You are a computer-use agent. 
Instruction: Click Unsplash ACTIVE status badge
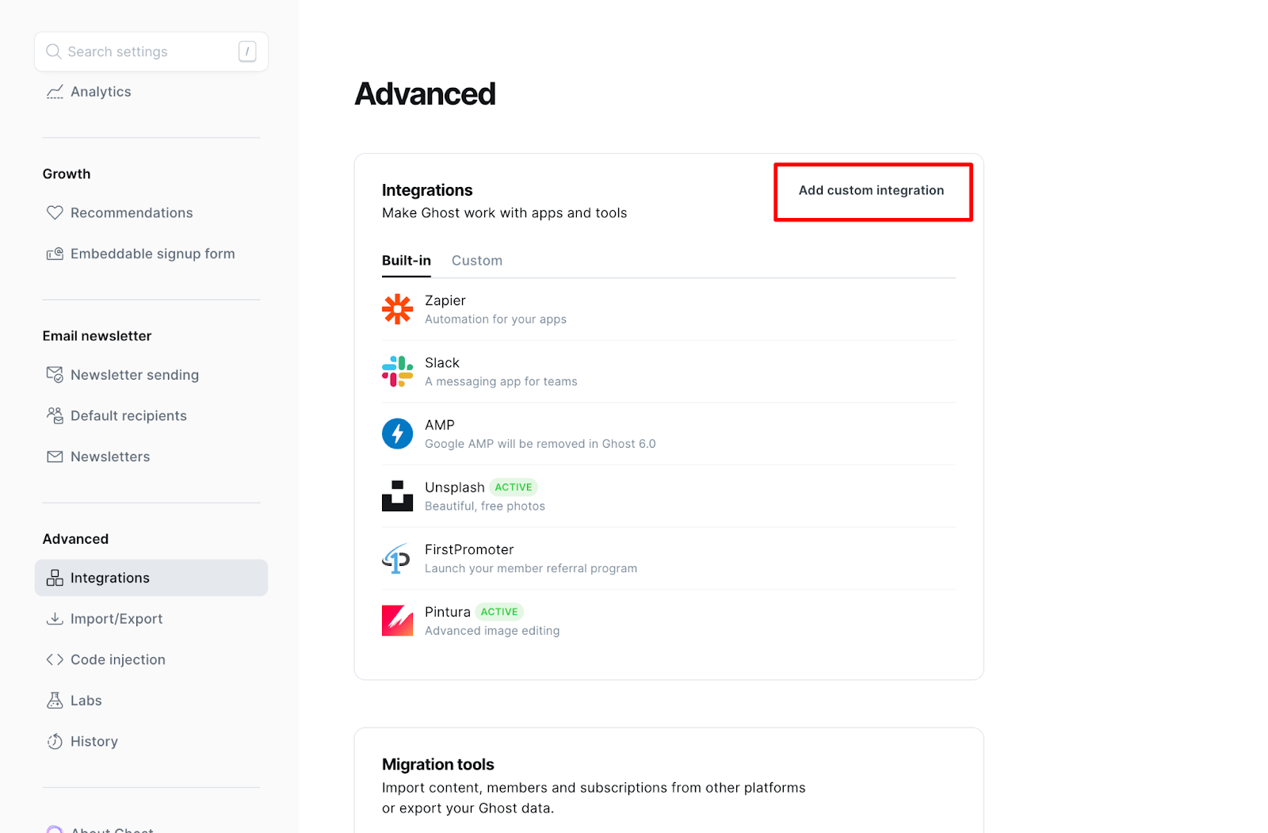coord(514,487)
